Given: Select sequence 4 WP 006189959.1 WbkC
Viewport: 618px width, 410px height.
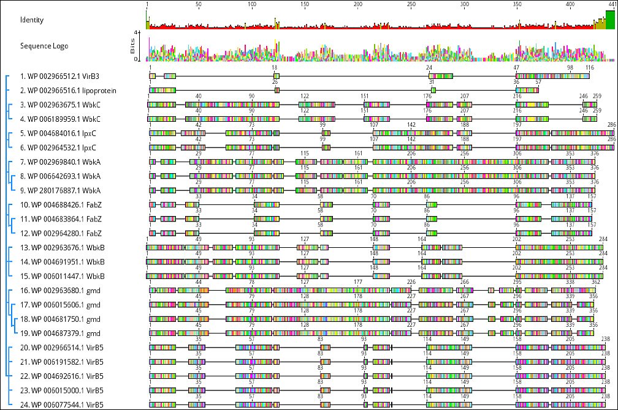Looking at the screenshot, I should (x=60, y=119).
